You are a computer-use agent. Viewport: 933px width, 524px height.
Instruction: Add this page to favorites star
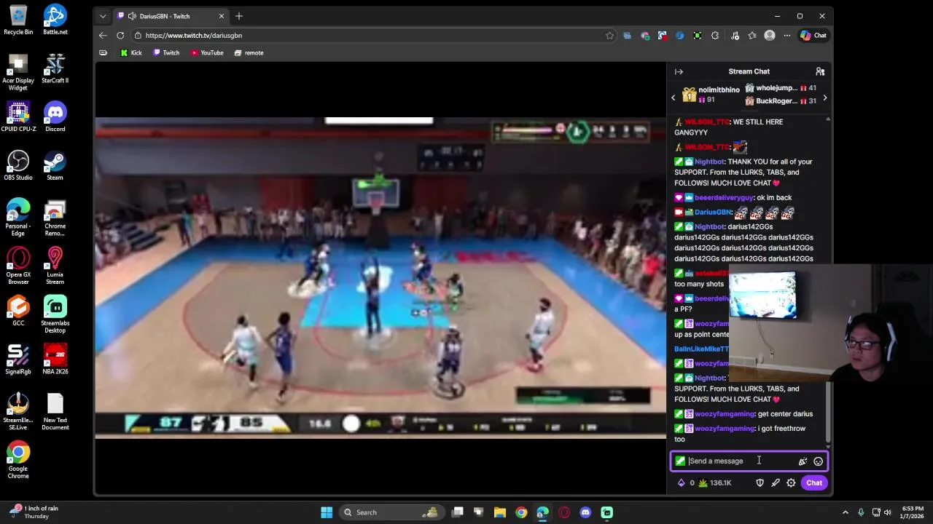pyautogui.click(x=609, y=35)
